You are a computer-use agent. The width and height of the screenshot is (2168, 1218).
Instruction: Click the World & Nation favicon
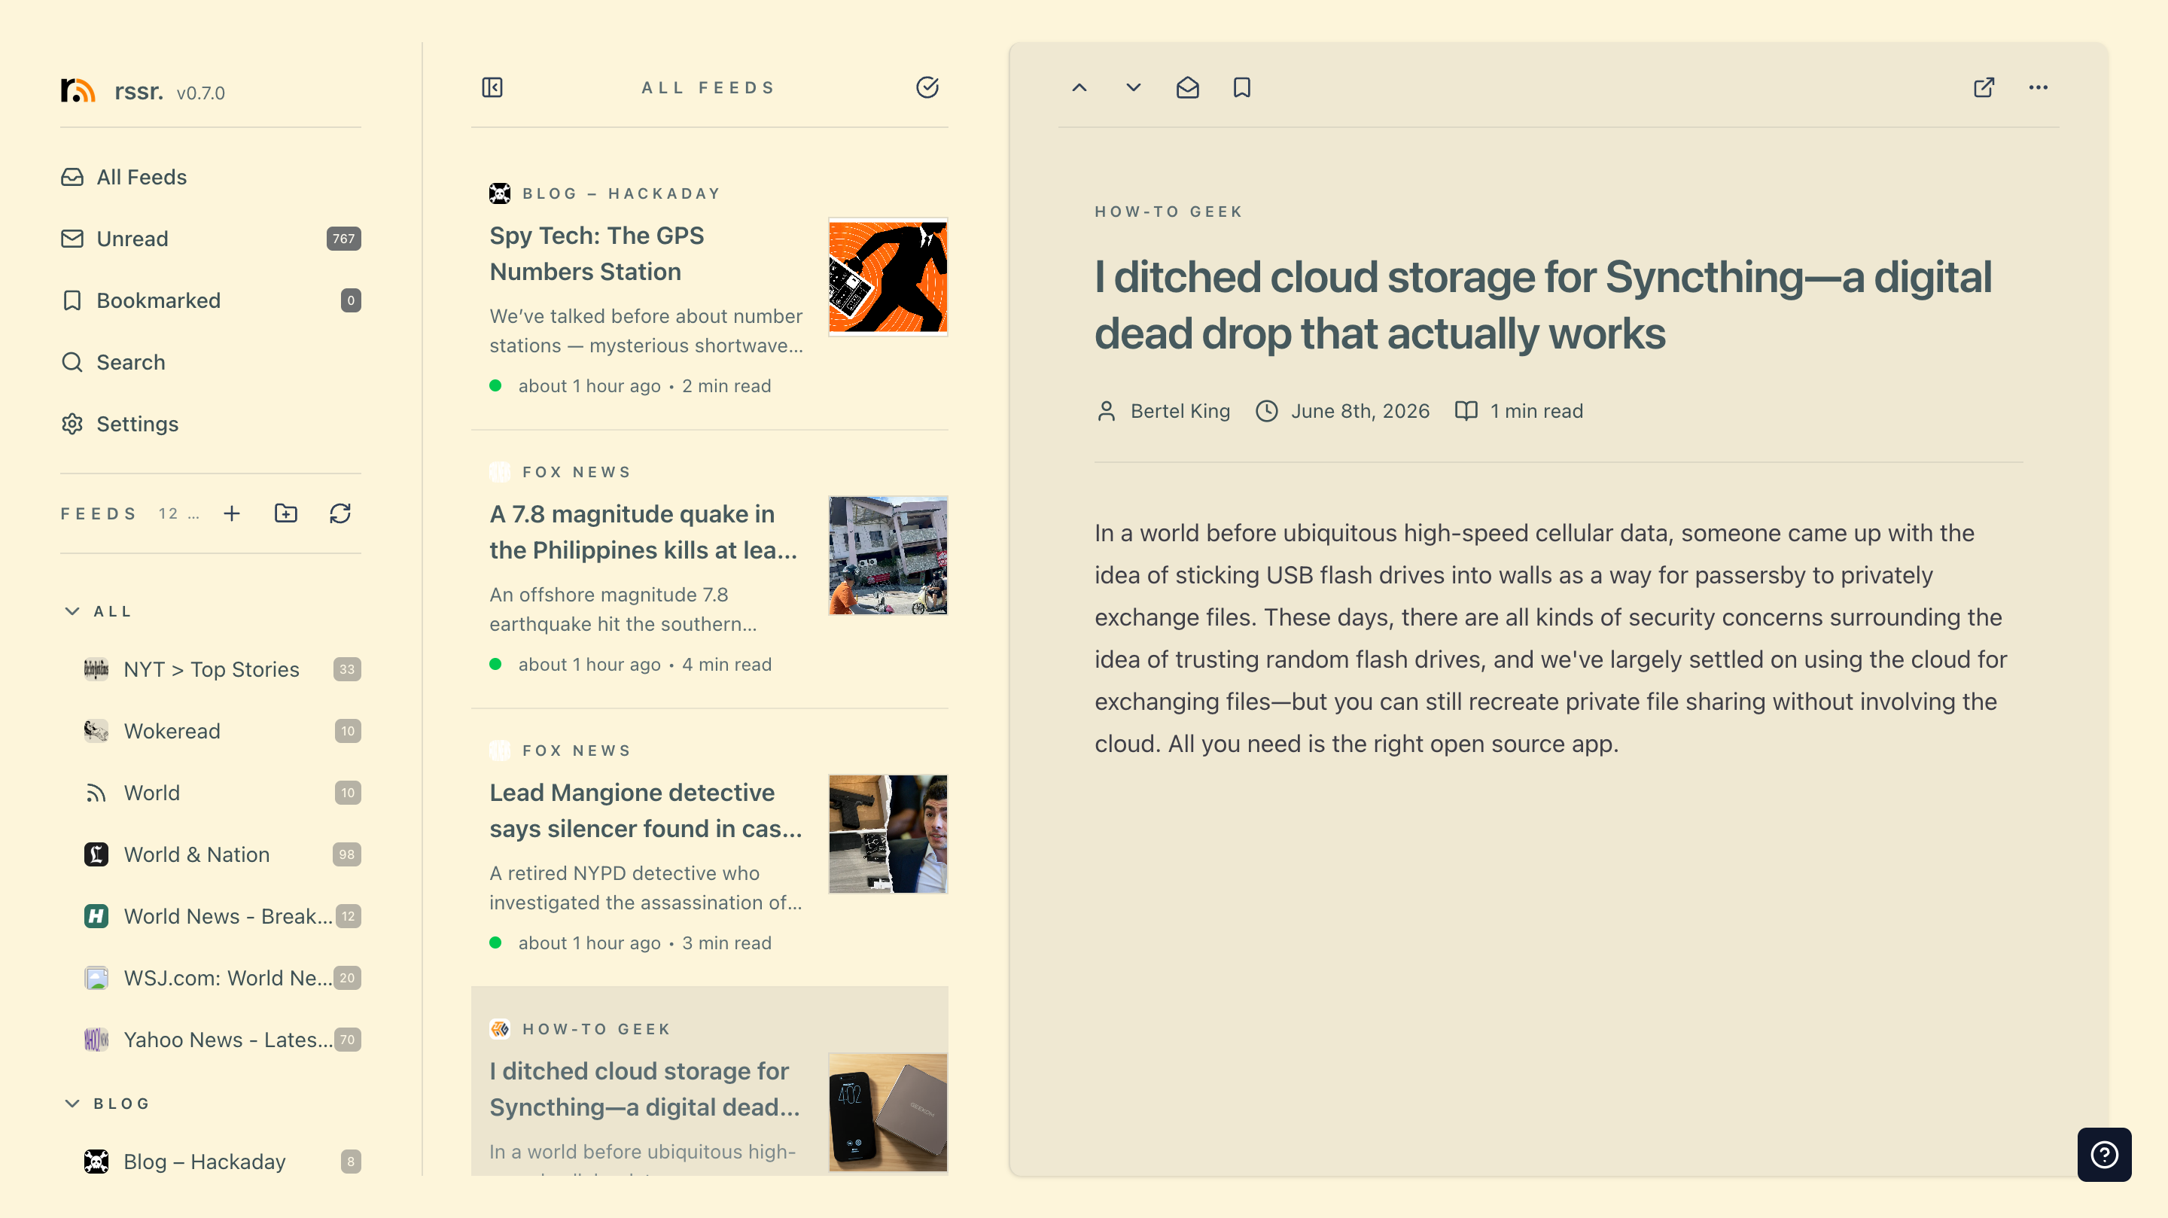(96, 854)
